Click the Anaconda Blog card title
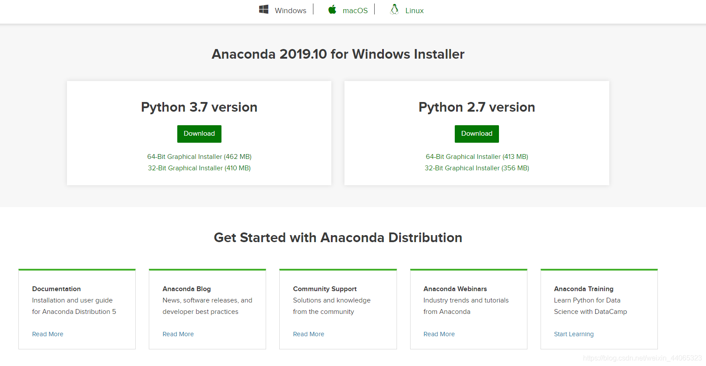 pos(186,289)
